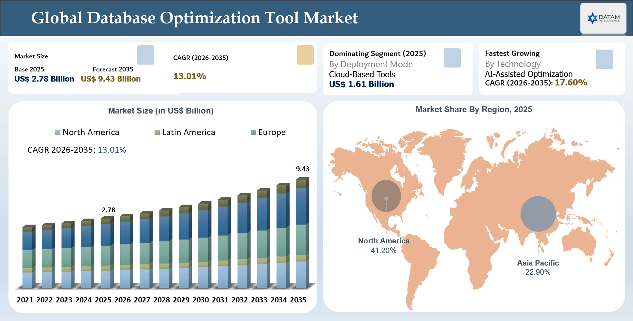
Task: Select the North America legend swatch
Action: coord(58,132)
